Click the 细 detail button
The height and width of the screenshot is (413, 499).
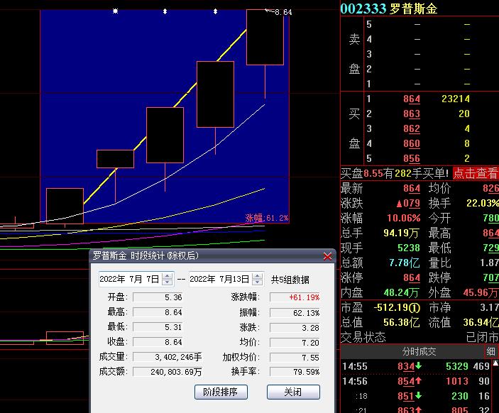(491, 351)
